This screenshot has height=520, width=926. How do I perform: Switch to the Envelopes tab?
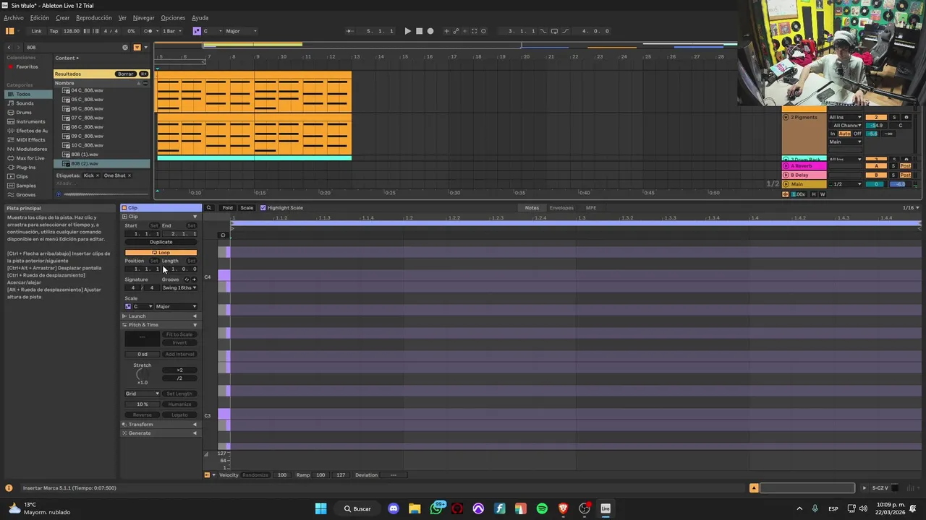(561, 208)
